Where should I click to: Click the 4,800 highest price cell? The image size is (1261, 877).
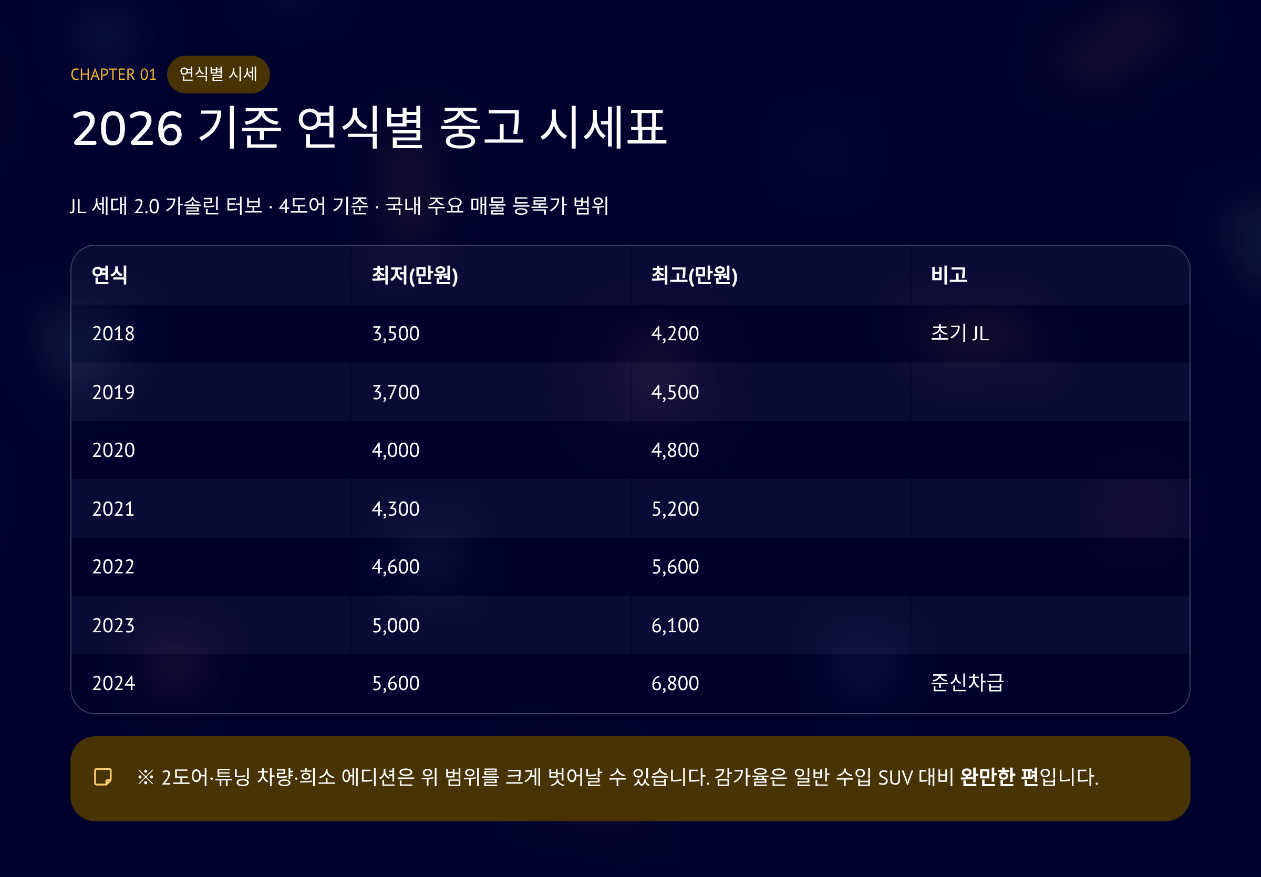tap(675, 450)
